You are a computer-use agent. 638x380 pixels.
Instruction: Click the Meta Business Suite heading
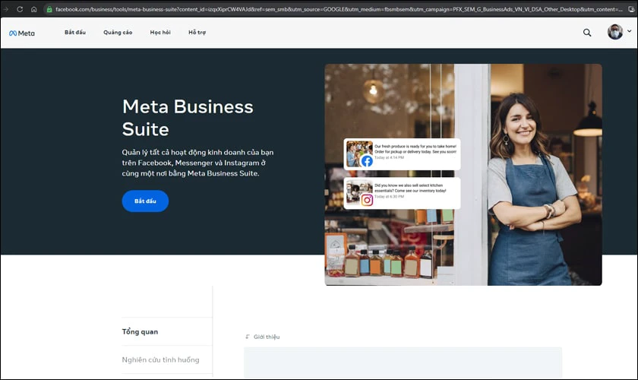(x=188, y=118)
